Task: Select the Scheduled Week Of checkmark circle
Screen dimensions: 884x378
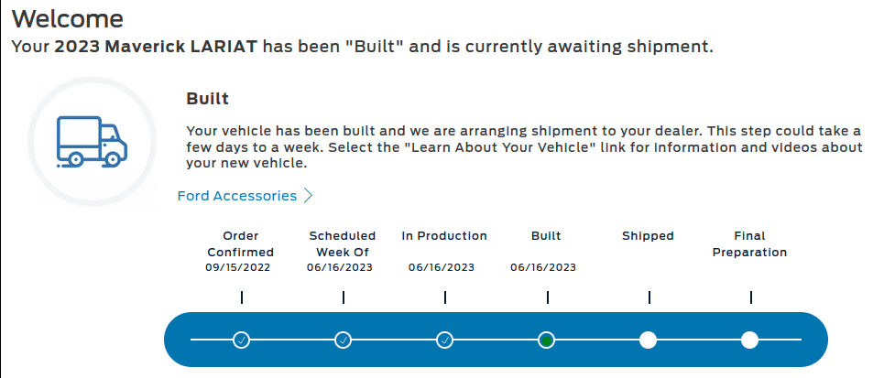Action: click(344, 340)
